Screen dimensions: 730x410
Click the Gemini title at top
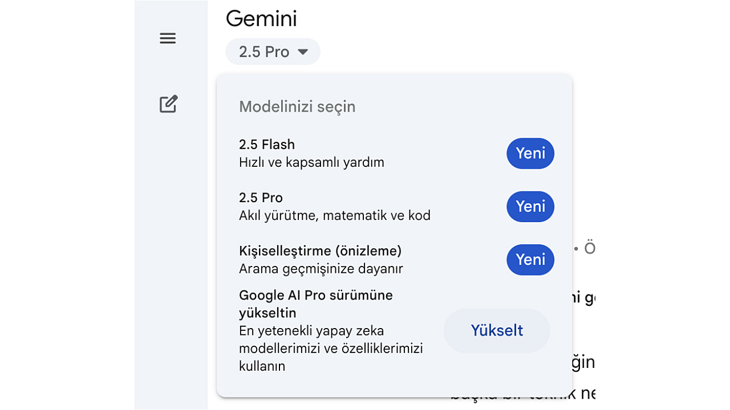[261, 19]
